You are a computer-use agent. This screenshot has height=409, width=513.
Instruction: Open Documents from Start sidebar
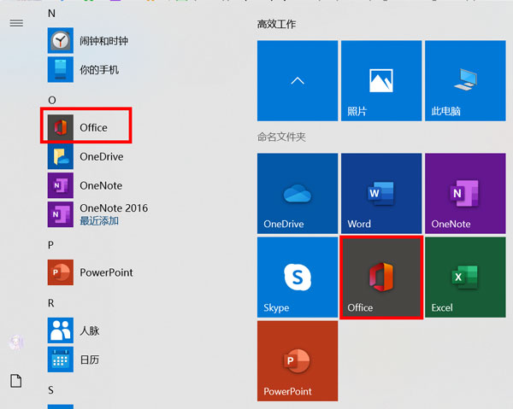16,381
